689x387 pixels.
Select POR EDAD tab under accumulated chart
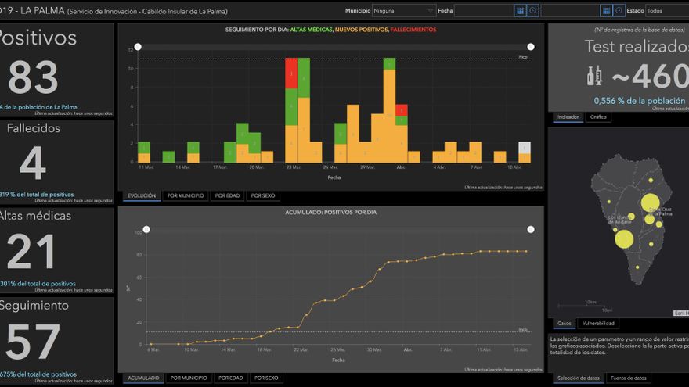tap(229, 378)
